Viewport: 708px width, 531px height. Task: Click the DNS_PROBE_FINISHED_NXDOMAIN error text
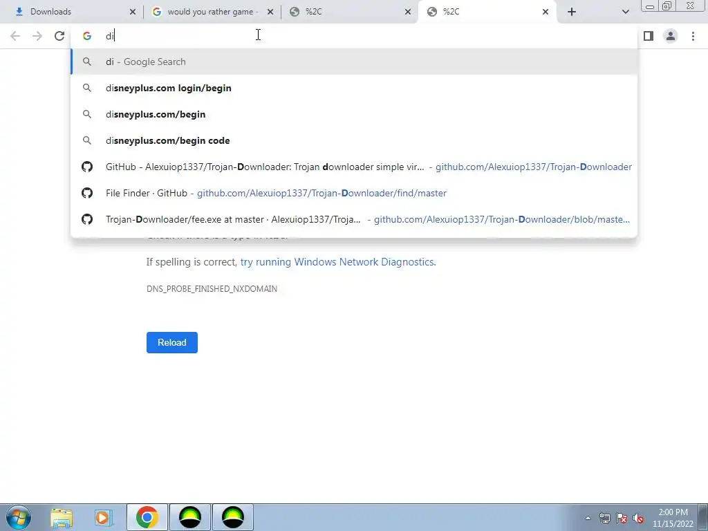pyautogui.click(x=212, y=288)
